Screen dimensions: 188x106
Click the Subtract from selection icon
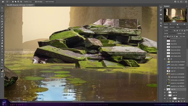point(18,2)
